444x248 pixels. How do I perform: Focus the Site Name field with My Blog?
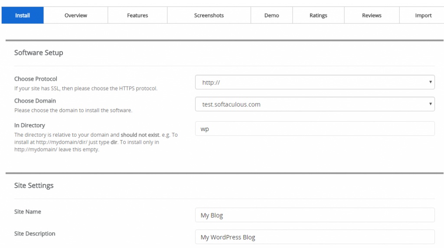[315, 215]
